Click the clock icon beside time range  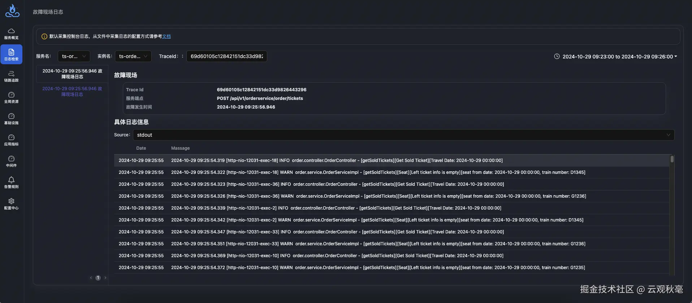coord(557,56)
